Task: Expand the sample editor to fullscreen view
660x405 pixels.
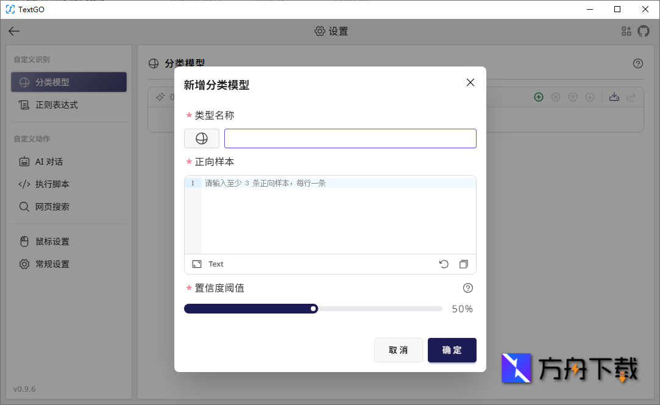Action: click(197, 263)
